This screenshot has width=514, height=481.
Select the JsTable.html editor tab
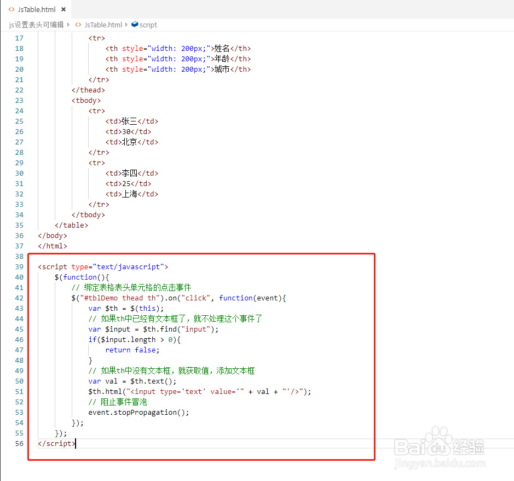pyautogui.click(x=36, y=9)
